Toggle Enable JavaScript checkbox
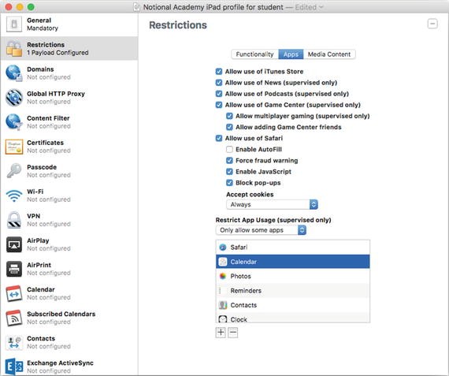 click(x=229, y=172)
